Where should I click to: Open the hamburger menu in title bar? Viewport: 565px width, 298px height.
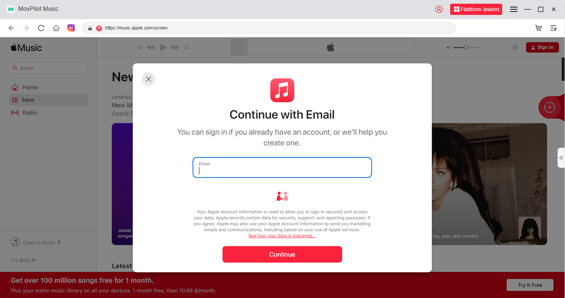514,9
